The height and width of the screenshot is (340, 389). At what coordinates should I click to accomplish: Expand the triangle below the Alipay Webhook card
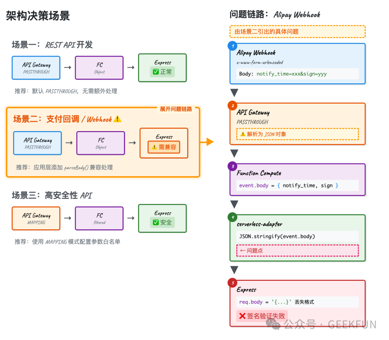coord(234,93)
